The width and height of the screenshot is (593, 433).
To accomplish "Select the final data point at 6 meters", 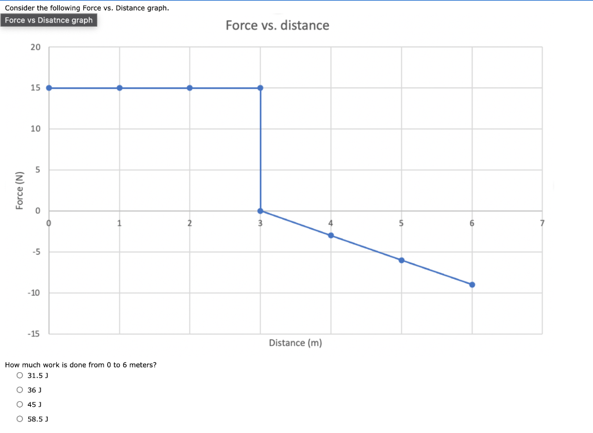I will tap(472, 284).
